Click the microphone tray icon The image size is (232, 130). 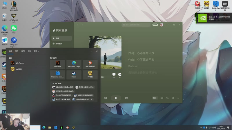[x=207, y=128]
